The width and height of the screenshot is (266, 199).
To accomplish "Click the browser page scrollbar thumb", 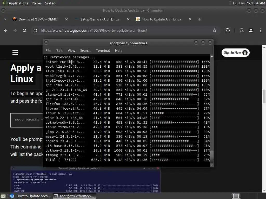I will click(264, 96).
